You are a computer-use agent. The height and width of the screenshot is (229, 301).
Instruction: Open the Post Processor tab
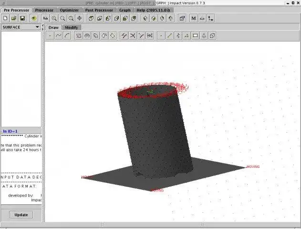[x=99, y=10]
